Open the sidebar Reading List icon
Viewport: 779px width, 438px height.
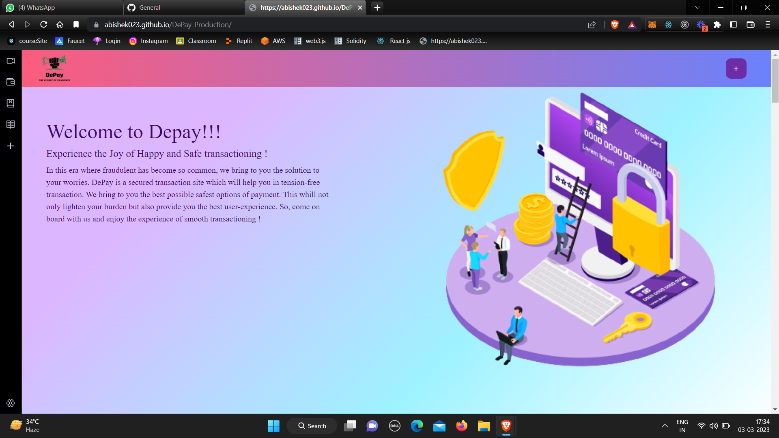(x=11, y=125)
